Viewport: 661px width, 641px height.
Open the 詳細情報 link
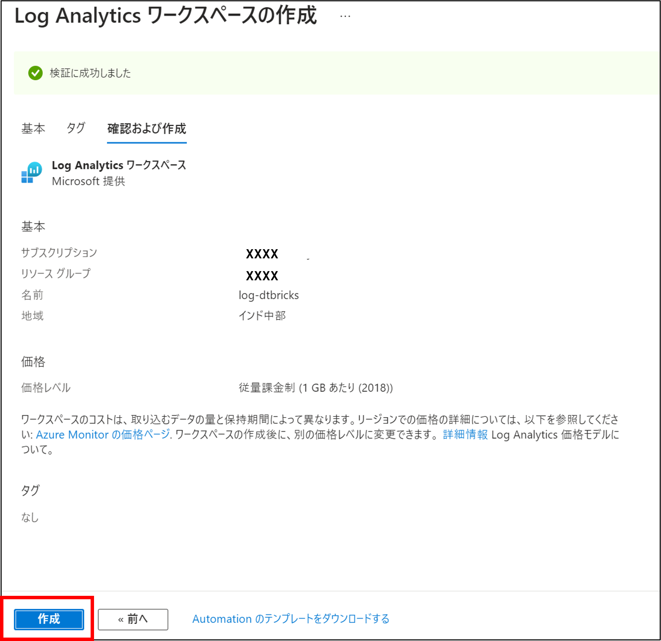465,434
